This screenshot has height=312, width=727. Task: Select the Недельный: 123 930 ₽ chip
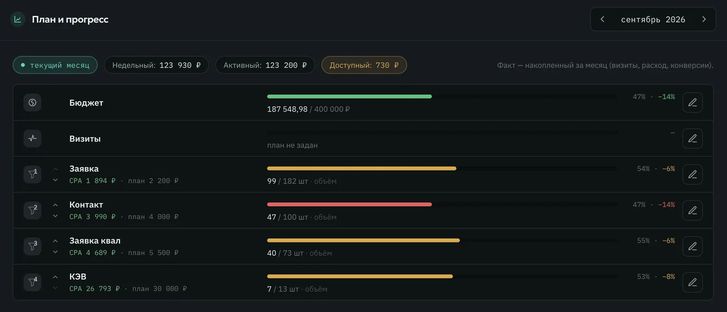(156, 65)
